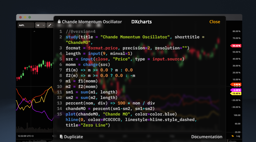Viewport: 256px width, 142px height.
Task: Open the 1d timeframe dropdown
Action: coord(40,25)
